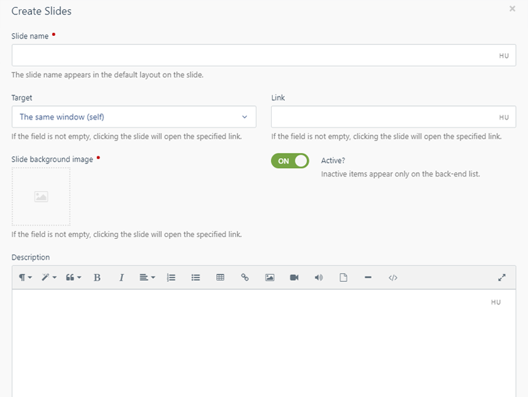This screenshot has width=528, height=397.
Task: Open the magic wand styles dropdown
Action: pyautogui.click(x=49, y=277)
